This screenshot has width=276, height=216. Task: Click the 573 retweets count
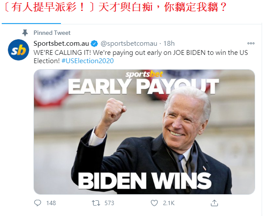click(109, 203)
